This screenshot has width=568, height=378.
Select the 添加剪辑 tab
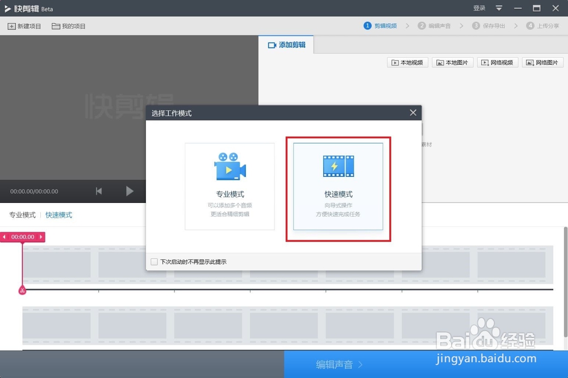pos(286,45)
